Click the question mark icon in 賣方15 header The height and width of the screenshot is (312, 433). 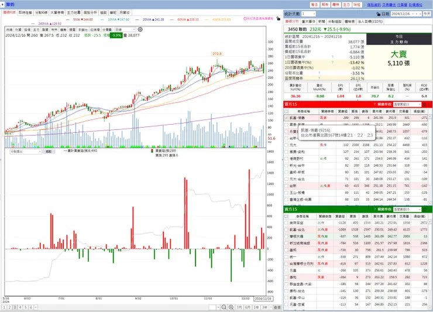pyautogui.click(x=374, y=209)
